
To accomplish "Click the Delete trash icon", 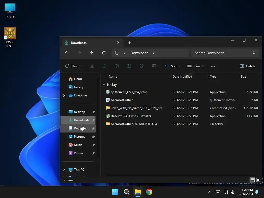I will pos(154,66).
